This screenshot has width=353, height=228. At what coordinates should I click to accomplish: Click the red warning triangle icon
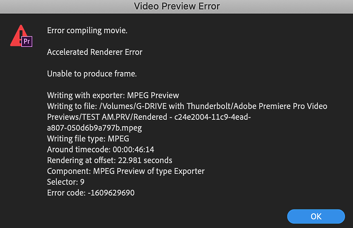[18, 35]
